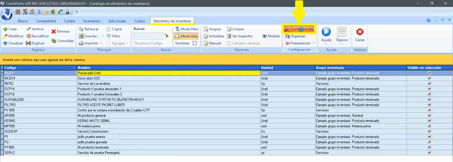Click the Manual option button
The height and width of the screenshot is (162, 453).
coord(212,43)
